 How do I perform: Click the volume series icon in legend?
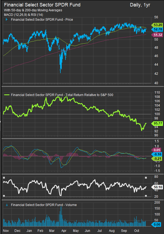click(x=6, y=205)
